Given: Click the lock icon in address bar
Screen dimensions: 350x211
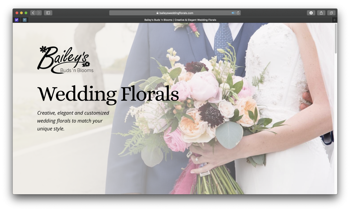Looking at the screenshot, I should pos(157,13).
